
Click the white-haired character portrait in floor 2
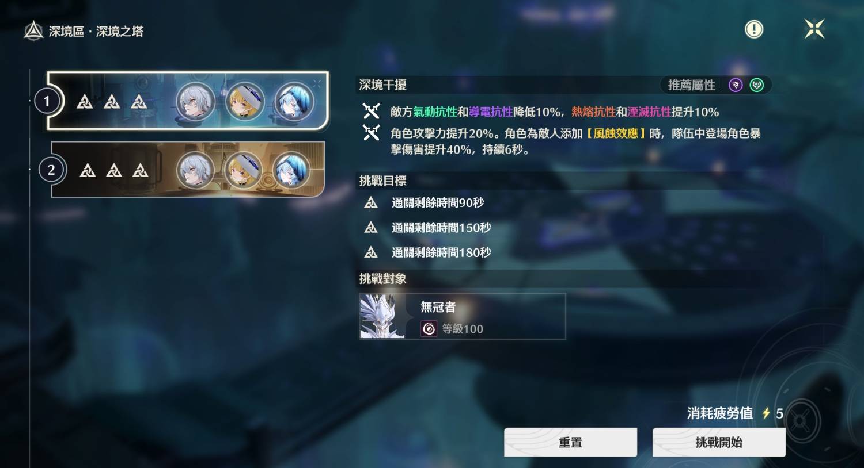tap(195, 170)
